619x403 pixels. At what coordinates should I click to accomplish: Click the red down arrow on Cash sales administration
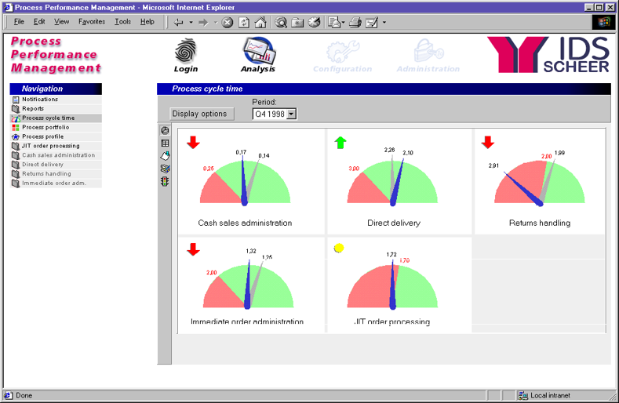193,142
